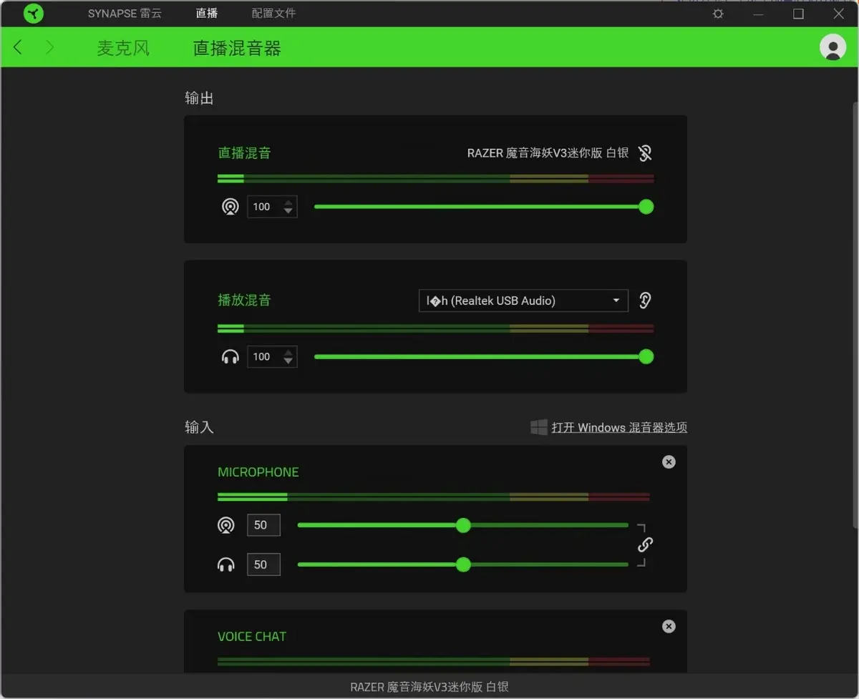The width and height of the screenshot is (859, 699).
Task: Open 打开 Windows 混音器选项 link
Action: point(618,428)
